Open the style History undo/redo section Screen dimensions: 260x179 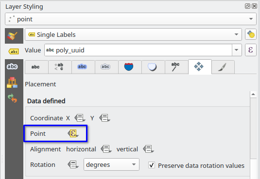[x=12, y=98]
